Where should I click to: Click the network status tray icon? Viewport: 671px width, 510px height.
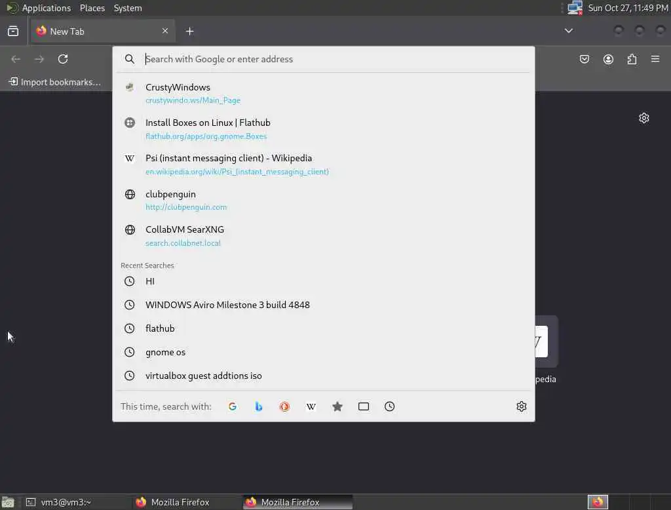[x=575, y=8]
